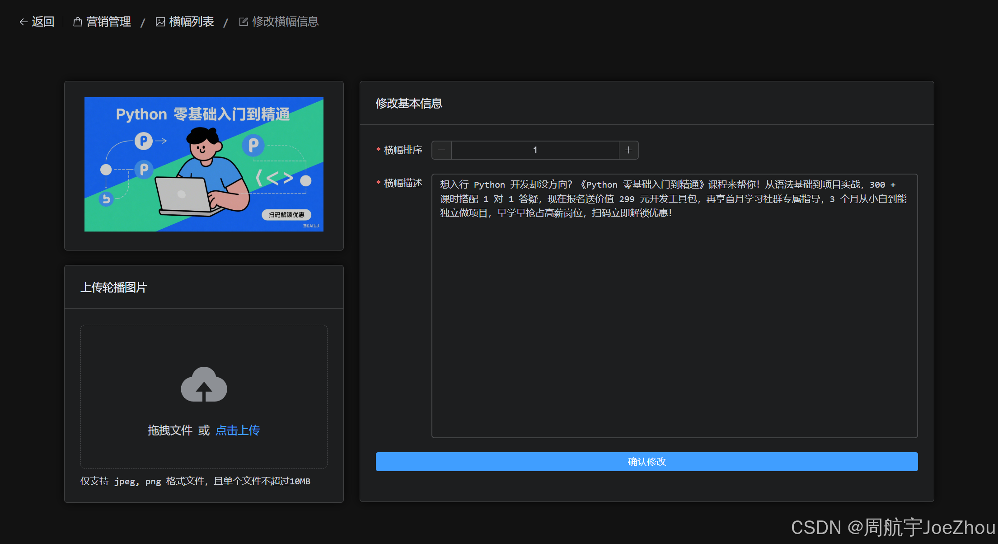Click the 上传轮播图片 heading

[x=114, y=288]
